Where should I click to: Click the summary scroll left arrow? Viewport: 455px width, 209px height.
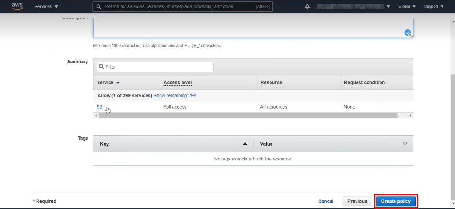tap(96, 115)
